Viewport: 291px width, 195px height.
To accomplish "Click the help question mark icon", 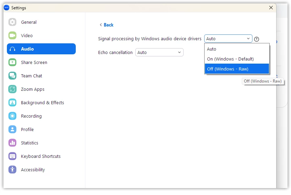I will coord(257,39).
